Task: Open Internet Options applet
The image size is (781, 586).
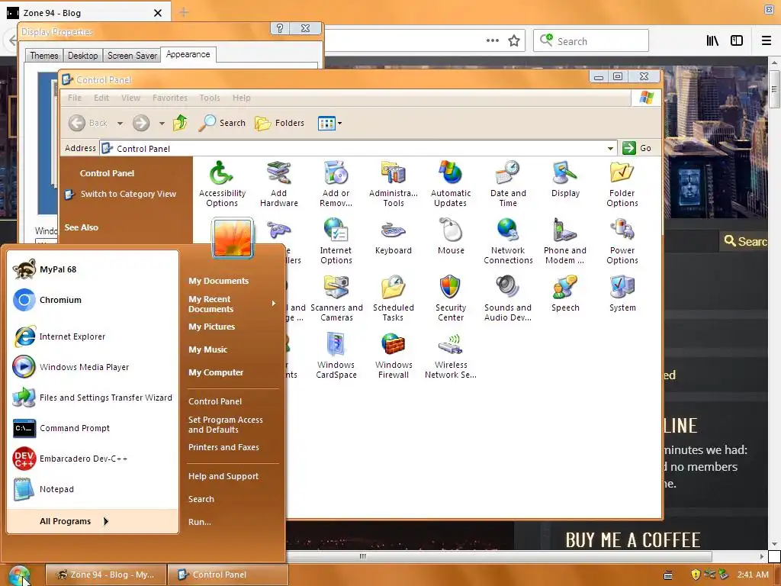Action: 336,241
